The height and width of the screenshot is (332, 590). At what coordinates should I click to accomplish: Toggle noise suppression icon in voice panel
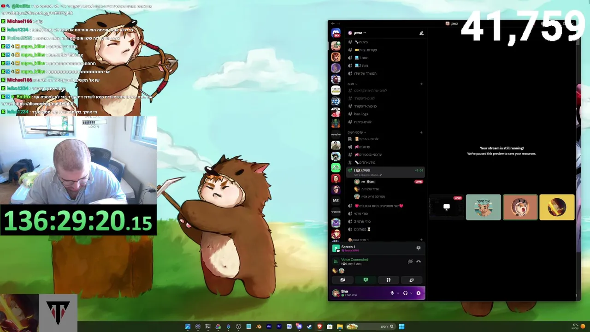[410, 261]
